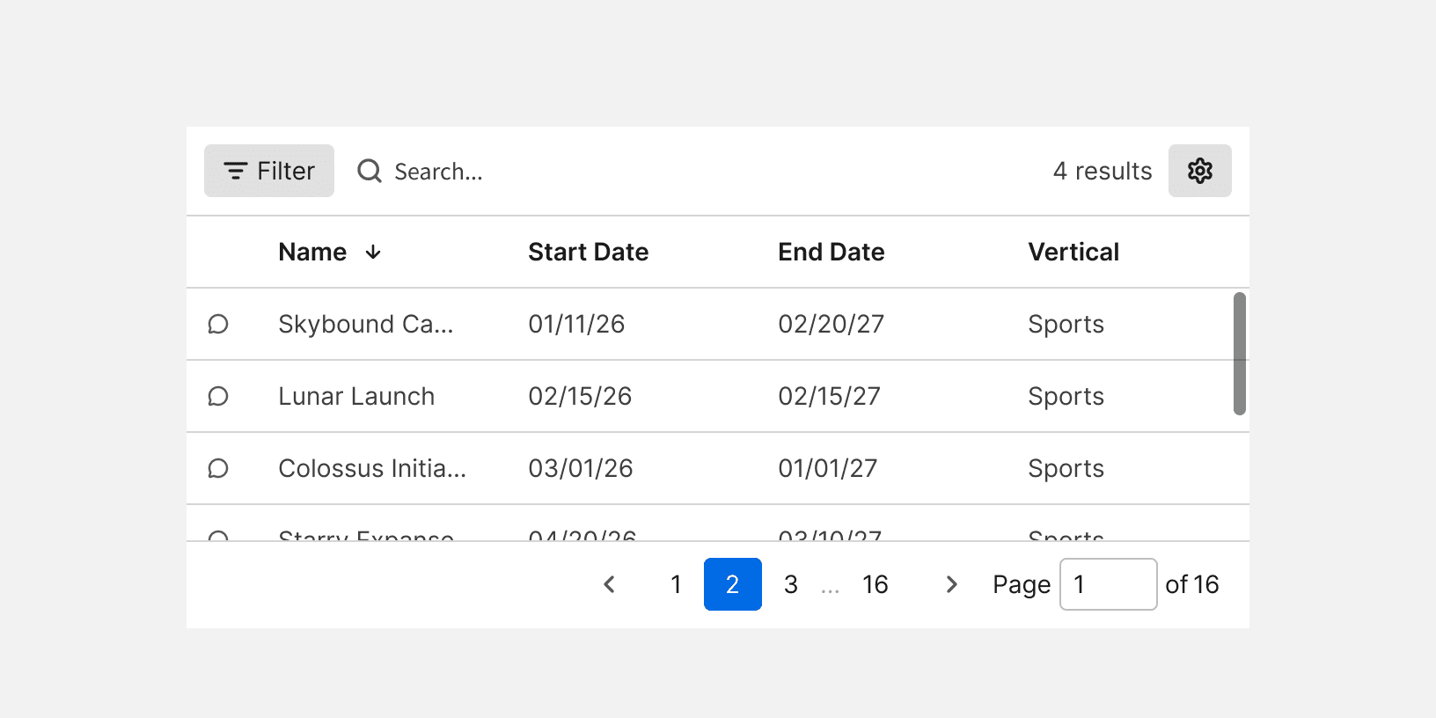Viewport: 1436px width, 718px height.
Task: Select page 3 in pagination
Action: click(791, 584)
